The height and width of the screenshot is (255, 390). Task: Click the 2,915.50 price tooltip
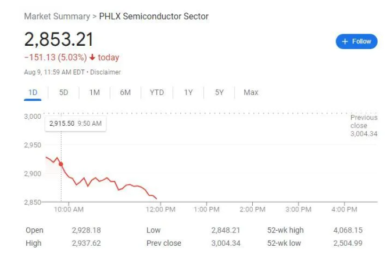[x=75, y=123]
